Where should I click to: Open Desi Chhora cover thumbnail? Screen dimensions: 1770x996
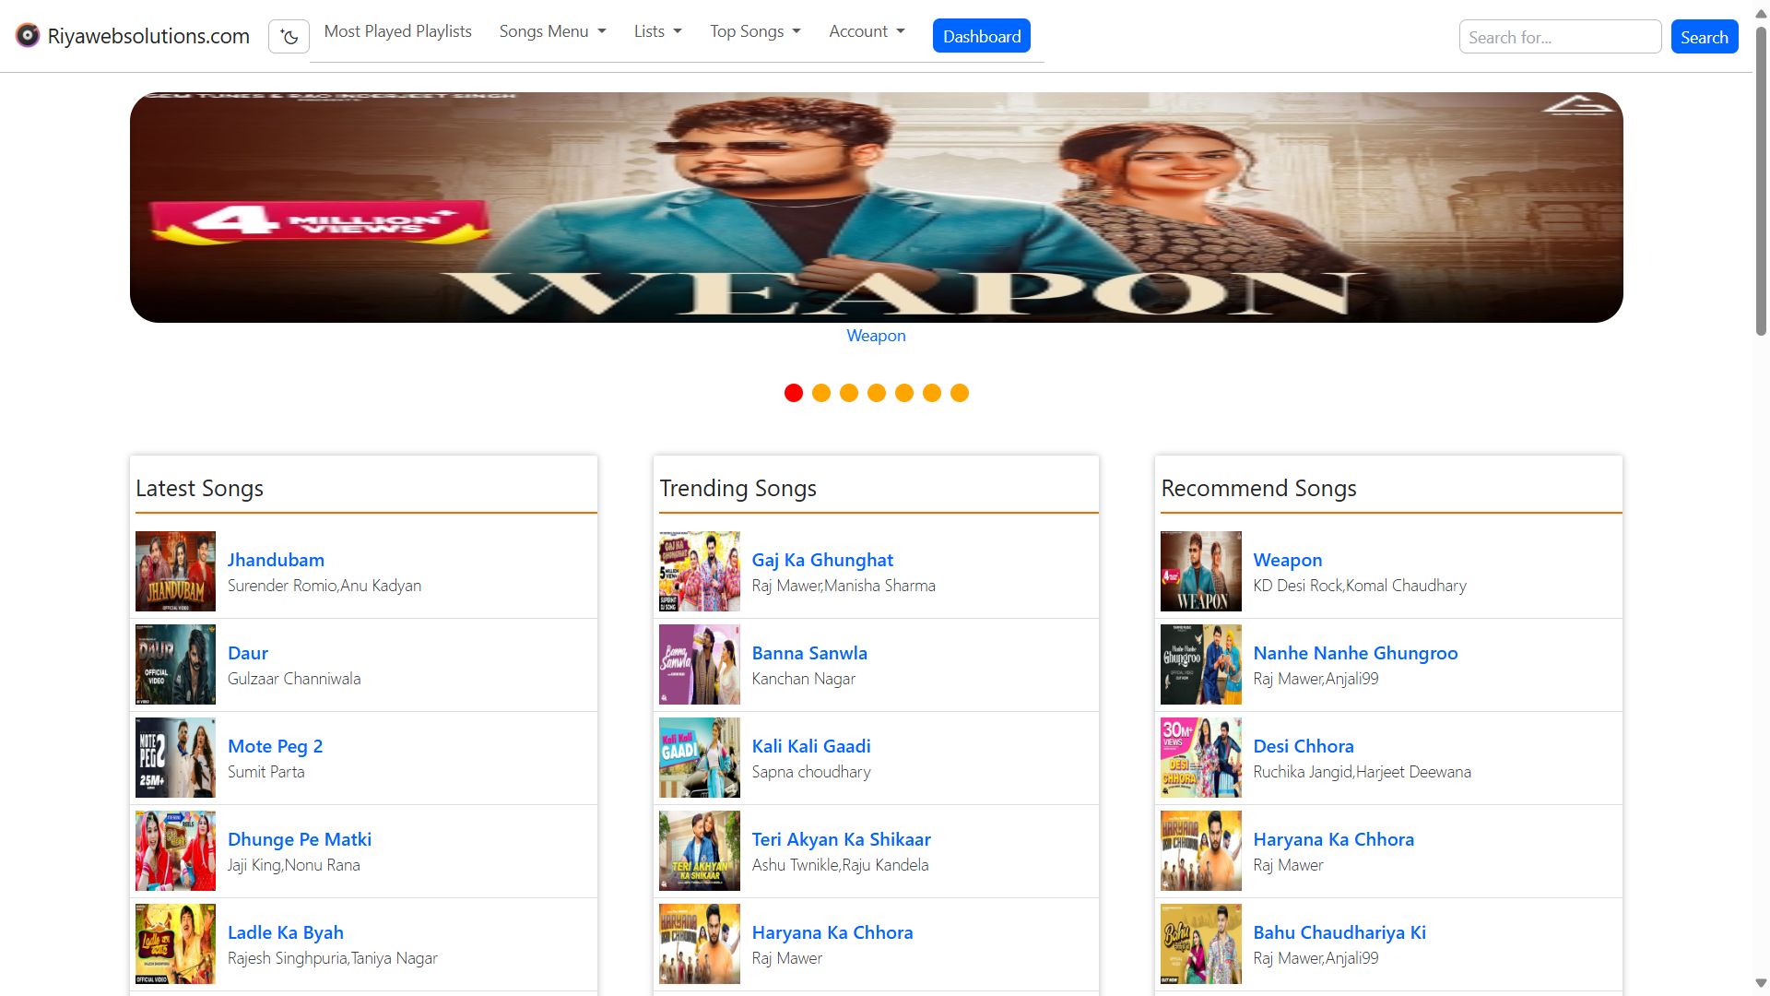coord(1200,757)
